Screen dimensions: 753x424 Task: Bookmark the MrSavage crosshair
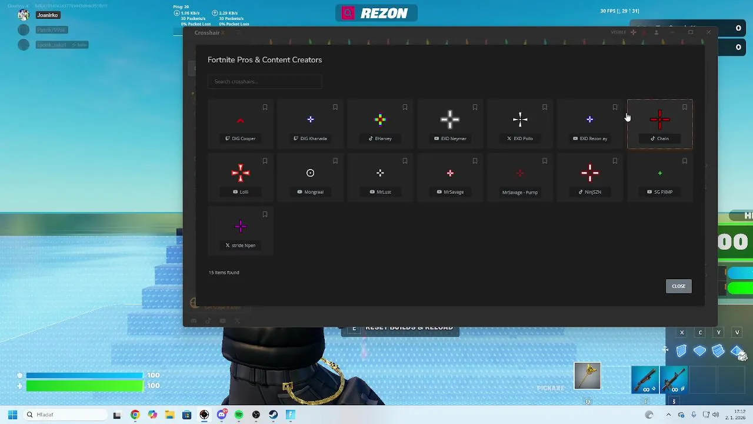(475, 161)
